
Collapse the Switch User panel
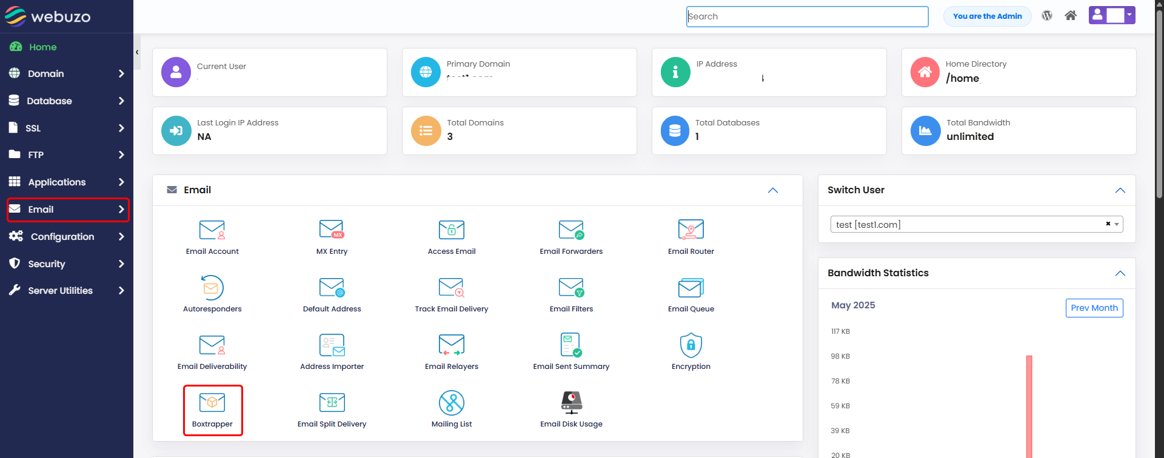click(x=1120, y=190)
